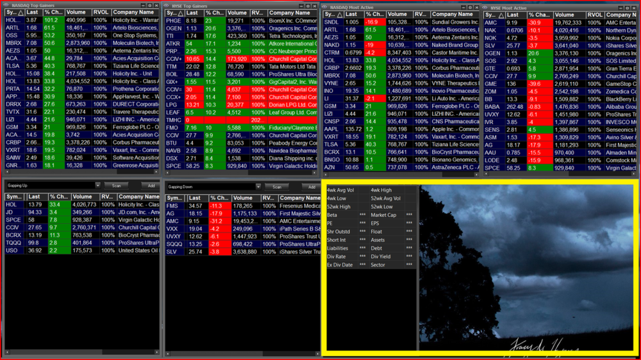The width and height of the screenshot is (641, 360).
Task: Select NOK Nokia row in NYSE Most Active
Action: pyautogui.click(x=560, y=38)
